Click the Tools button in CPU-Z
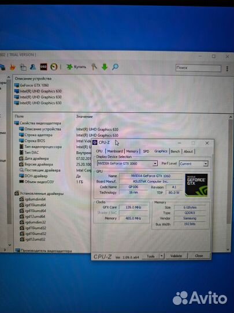This screenshot has width=234, height=313. [x=151, y=256]
